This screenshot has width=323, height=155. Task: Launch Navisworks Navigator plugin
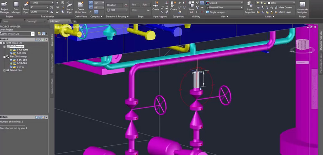pos(302,7)
